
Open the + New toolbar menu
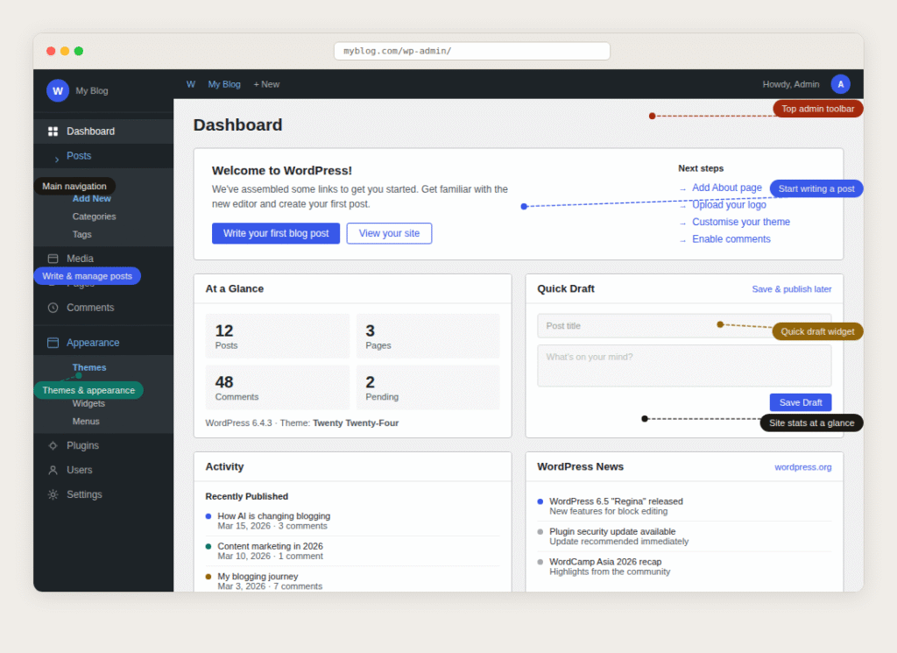266,84
